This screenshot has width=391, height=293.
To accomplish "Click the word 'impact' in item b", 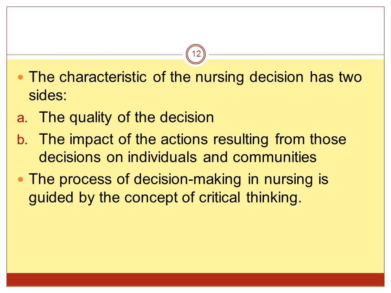I will (x=91, y=140).
